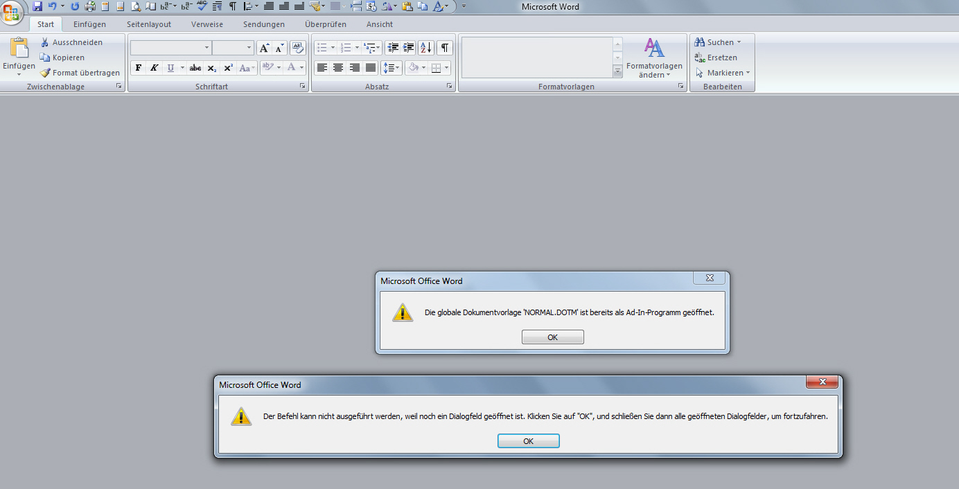The image size is (959, 489).
Task: Open Formatvorlagen ändern styles menu
Action: (654, 57)
